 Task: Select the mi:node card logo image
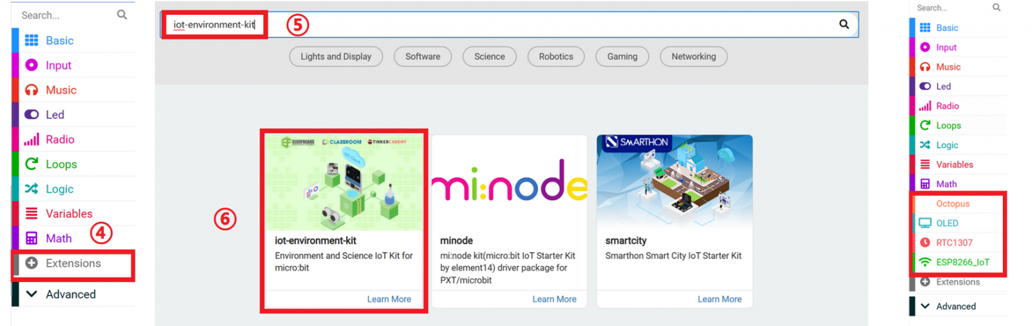click(x=510, y=183)
